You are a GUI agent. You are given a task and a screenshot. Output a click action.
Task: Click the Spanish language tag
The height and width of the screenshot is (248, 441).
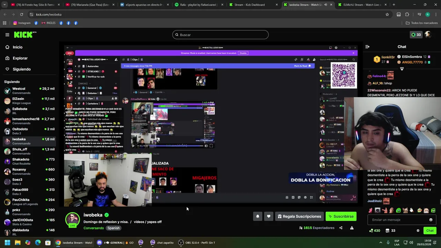pyautogui.click(x=113, y=228)
